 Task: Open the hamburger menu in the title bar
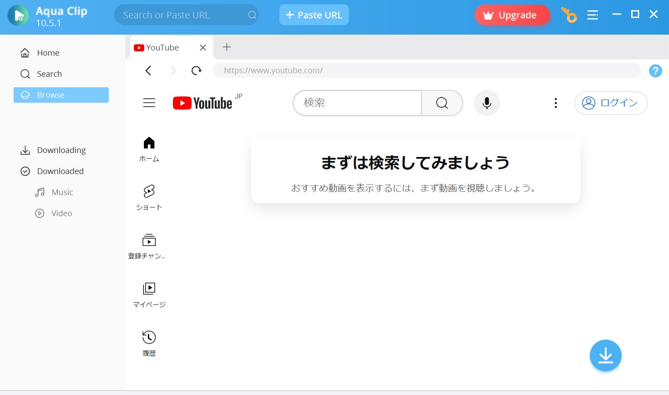(x=593, y=15)
